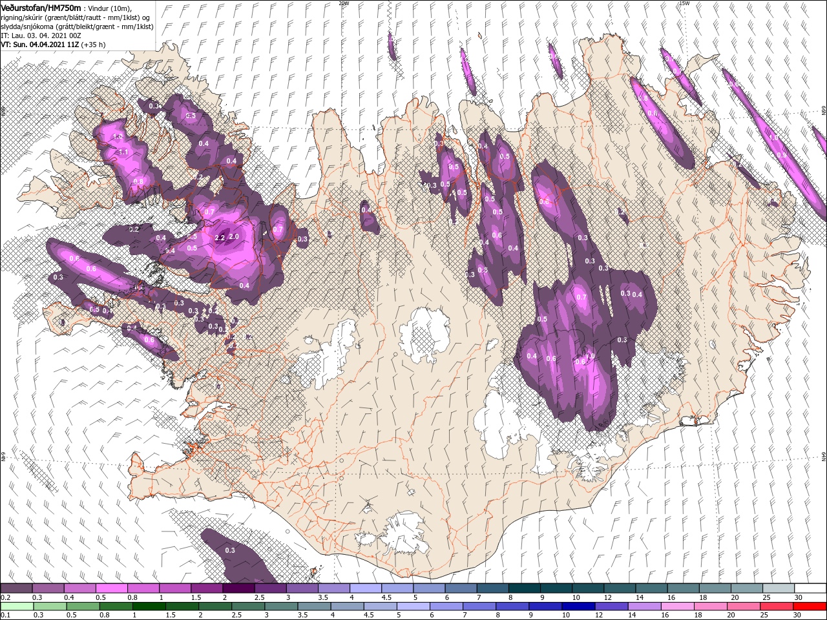The width and height of the screenshot is (827, 620).
Task: Click the 'slydda/snjókoma (grátt/bleikt/grænt - mm/1klst)' line
Action: click(x=77, y=26)
